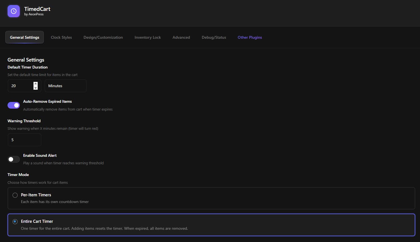The image size is (420, 242).
Task: Select the Entire Cart Timer radio button
Action: (15, 221)
